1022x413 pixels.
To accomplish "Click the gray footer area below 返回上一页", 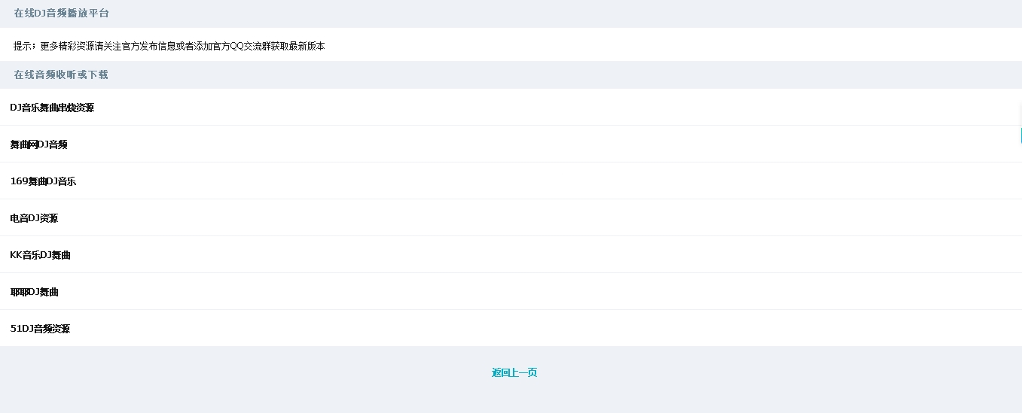I will pyautogui.click(x=514, y=399).
